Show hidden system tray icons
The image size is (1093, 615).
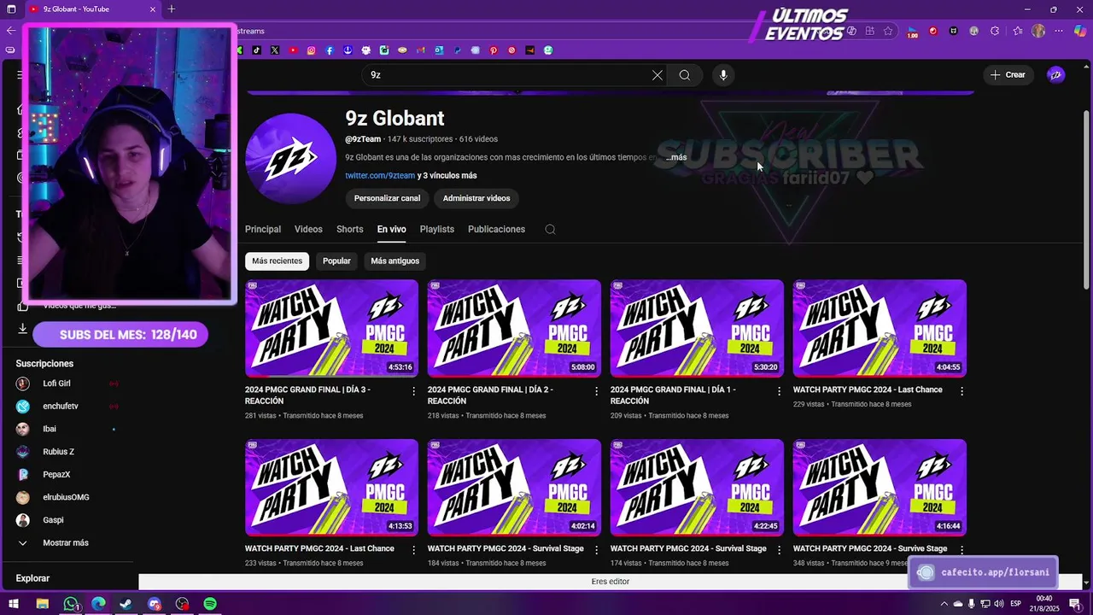coord(943,604)
